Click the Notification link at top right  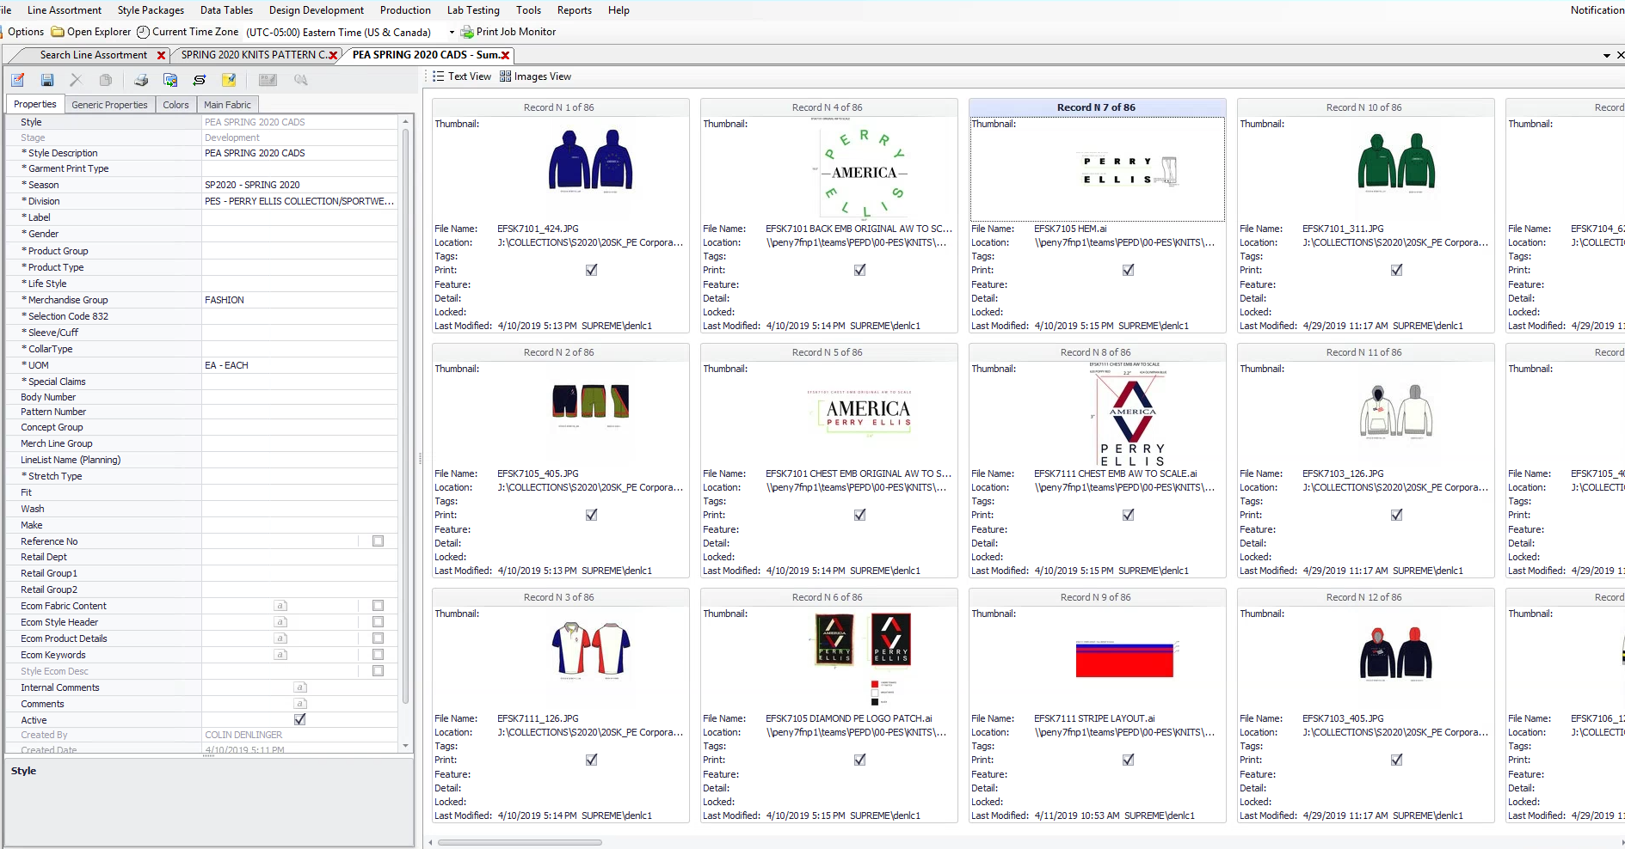[x=1597, y=10]
